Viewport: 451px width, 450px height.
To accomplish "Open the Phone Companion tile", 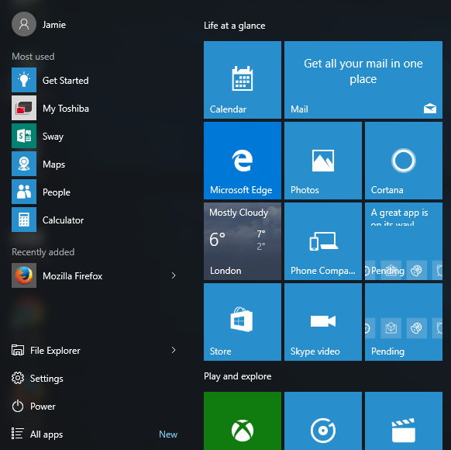I will point(323,241).
